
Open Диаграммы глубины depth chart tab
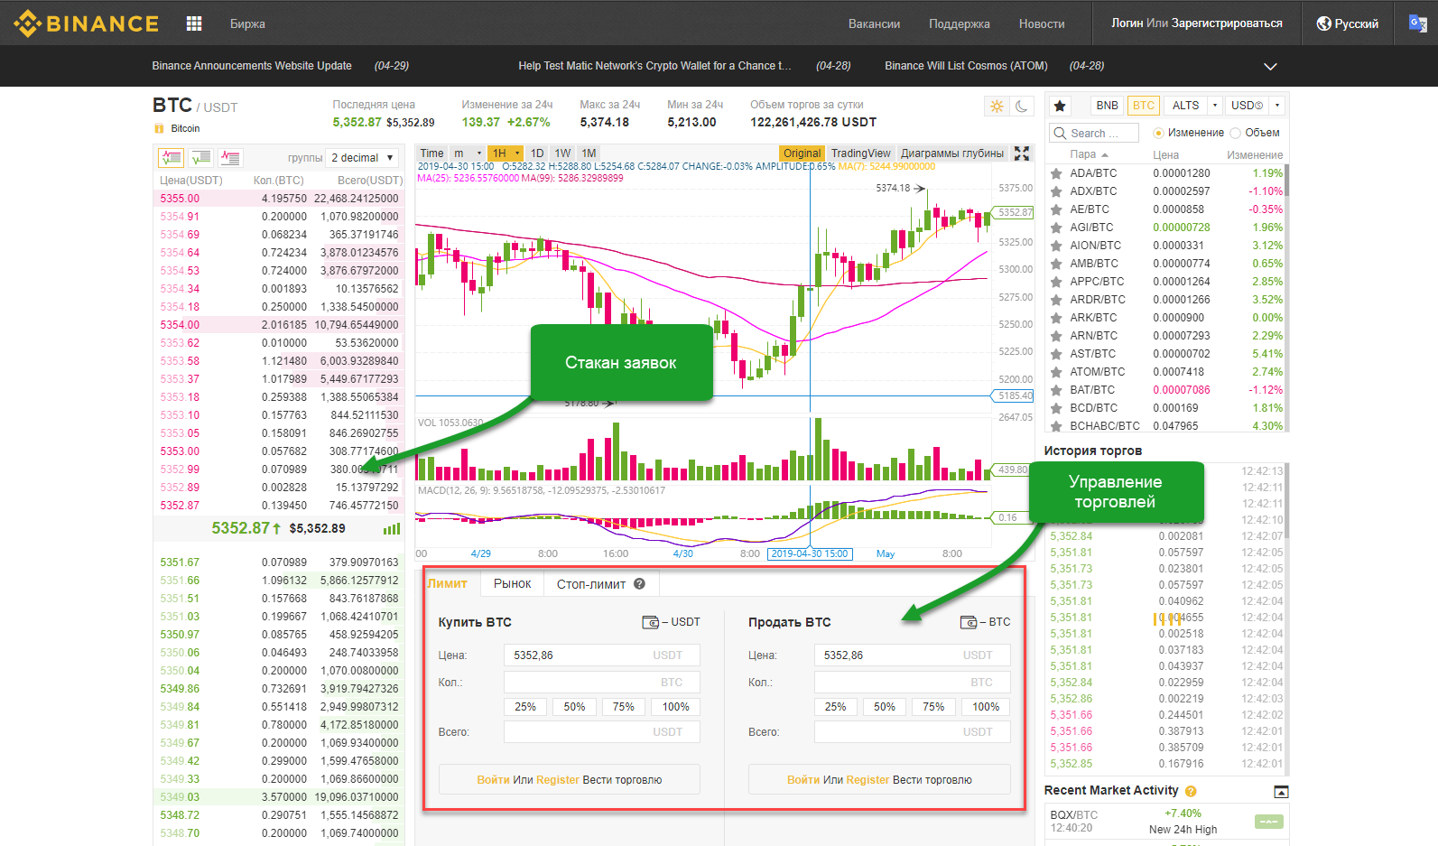tap(952, 153)
